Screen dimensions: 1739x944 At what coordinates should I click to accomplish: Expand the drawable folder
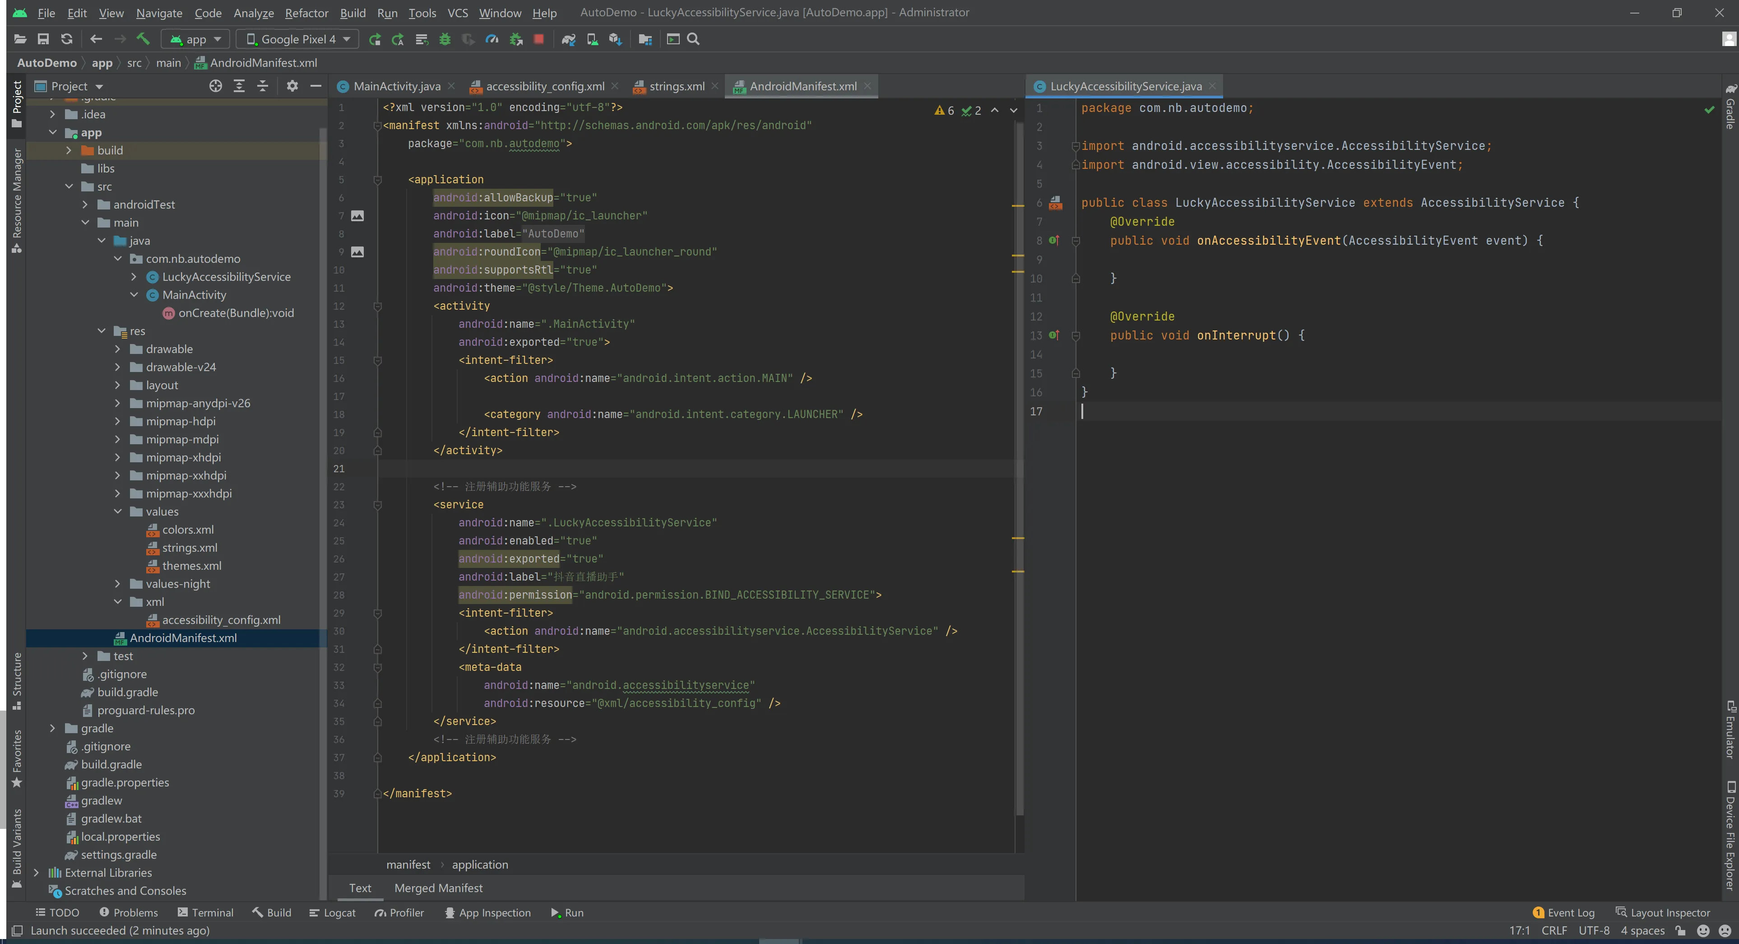click(117, 349)
